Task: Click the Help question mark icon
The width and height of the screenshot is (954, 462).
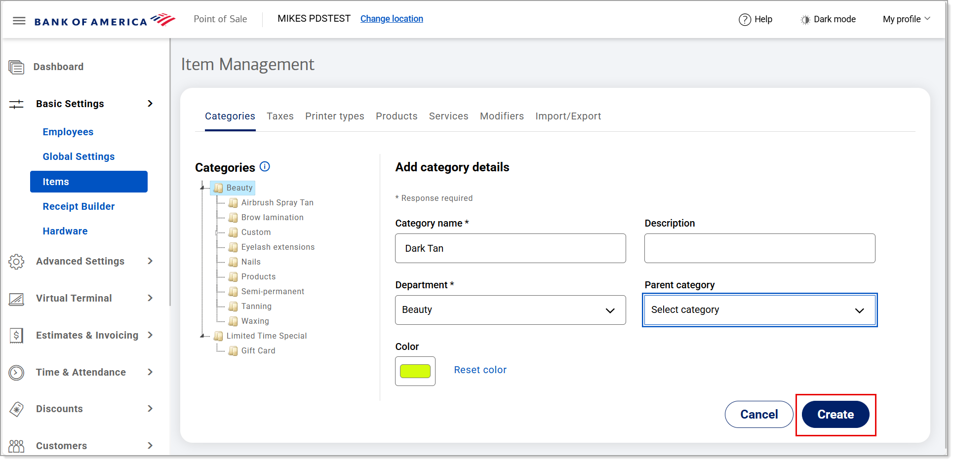Action: tap(745, 20)
